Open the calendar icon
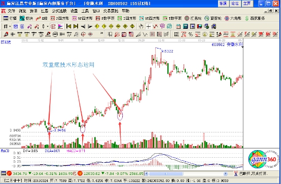The height and width of the screenshot is (184, 281). click(x=178, y=27)
